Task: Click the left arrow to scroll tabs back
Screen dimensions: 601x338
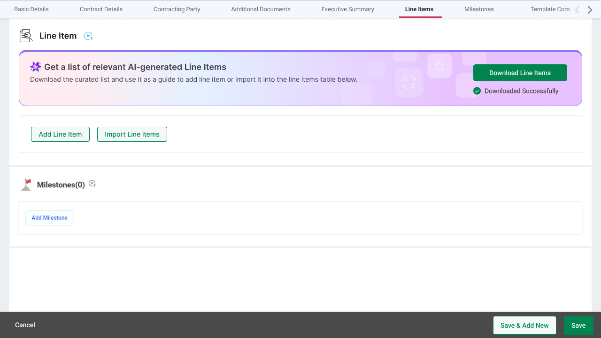Action: pos(578,10)
